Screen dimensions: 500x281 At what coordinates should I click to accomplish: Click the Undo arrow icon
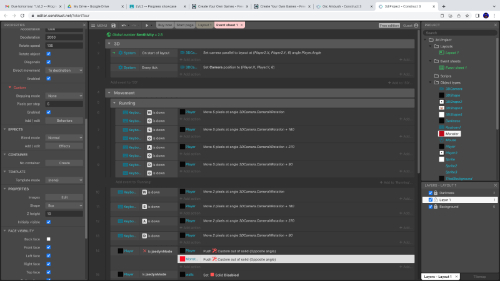[124, 25]
